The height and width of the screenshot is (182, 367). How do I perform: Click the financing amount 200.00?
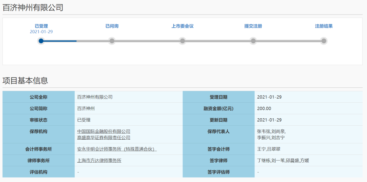pyautogui.click(x=264, y=108)
